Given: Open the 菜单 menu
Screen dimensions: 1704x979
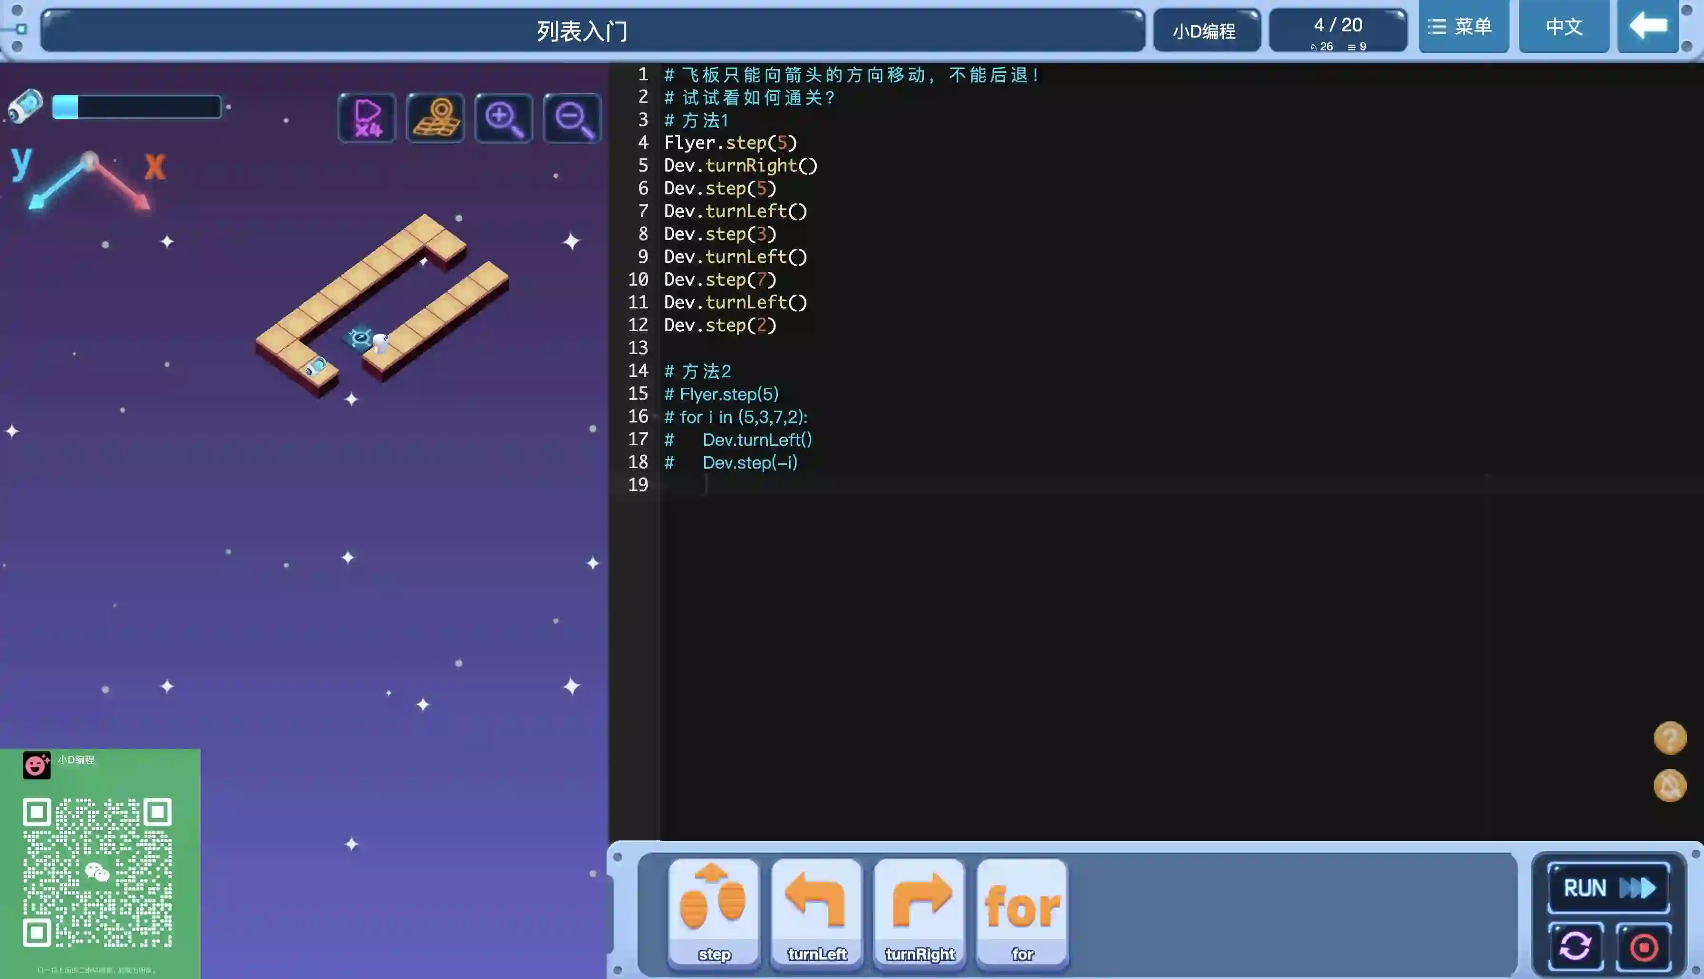Looking at the screenshot, I should coord(1463,27).
